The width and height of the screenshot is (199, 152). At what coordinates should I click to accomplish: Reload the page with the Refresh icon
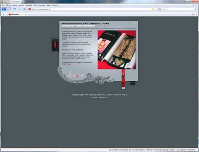(x=15, y=9)
